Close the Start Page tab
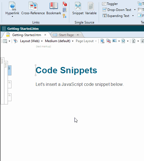The image size is (144, 161). [x=78, y=35]
